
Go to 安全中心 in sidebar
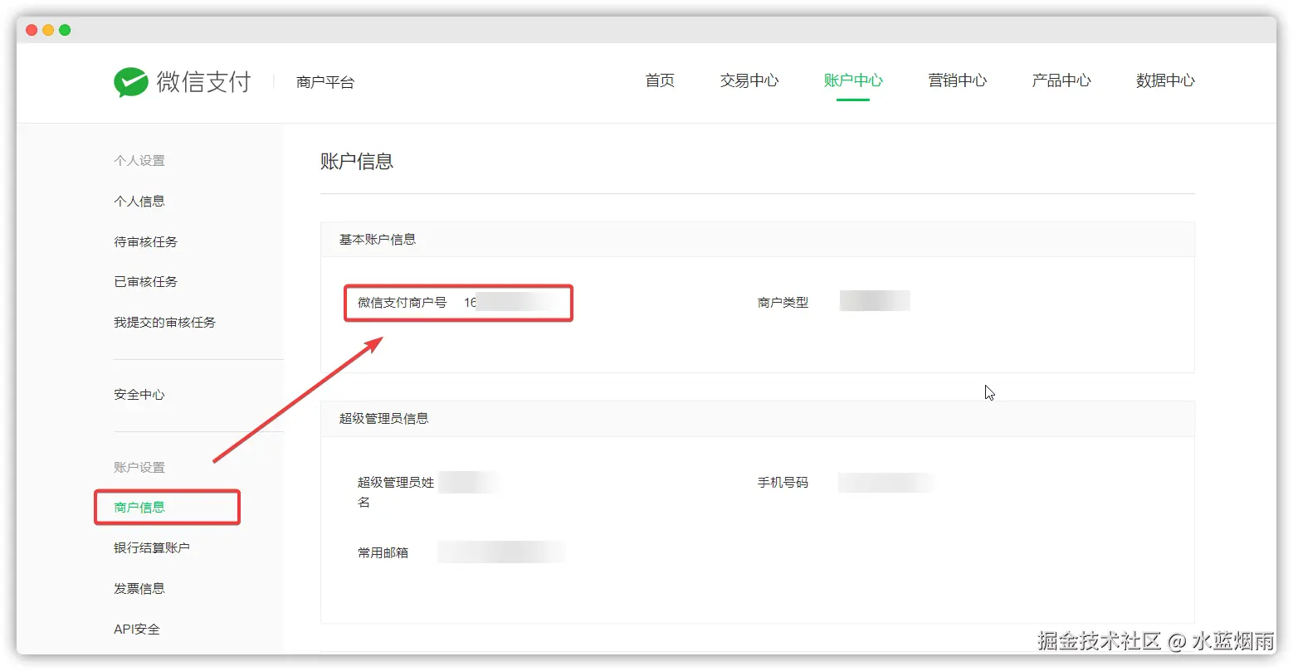(139, 395)
